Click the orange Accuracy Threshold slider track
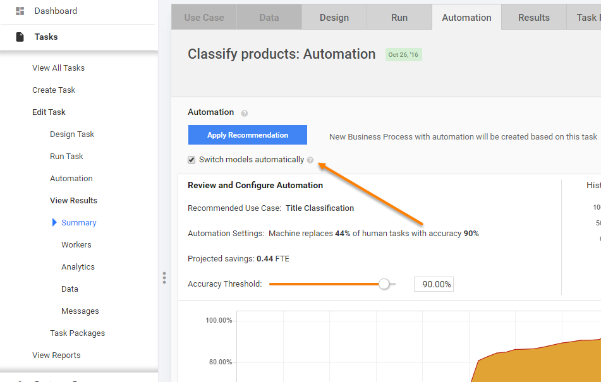 click(324, 284)
